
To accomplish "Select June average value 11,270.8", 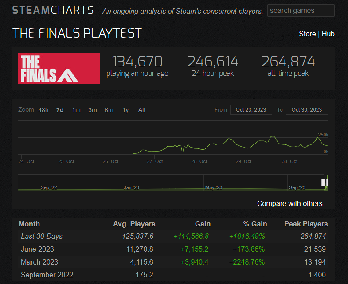I will click(140, 249).
